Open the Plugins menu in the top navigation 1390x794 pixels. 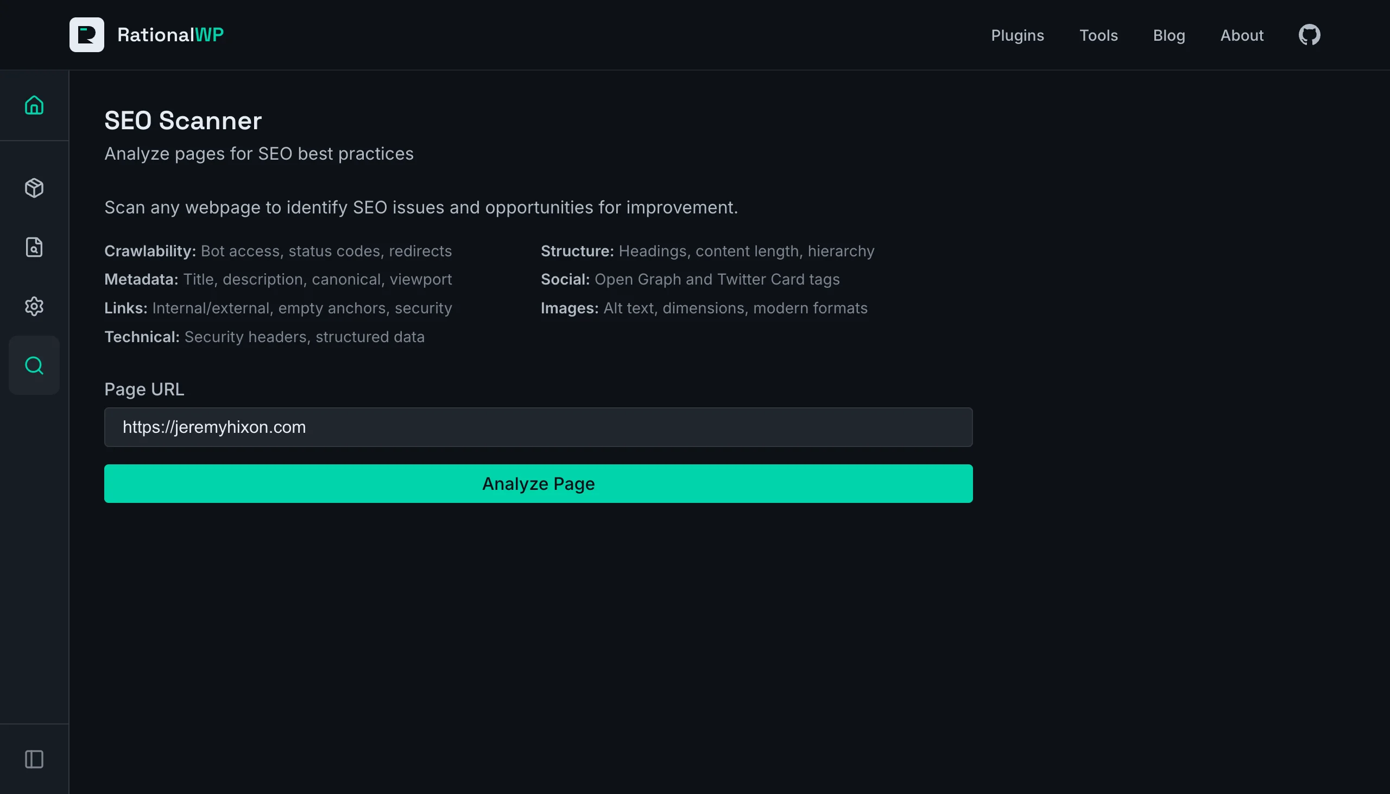1017,35
